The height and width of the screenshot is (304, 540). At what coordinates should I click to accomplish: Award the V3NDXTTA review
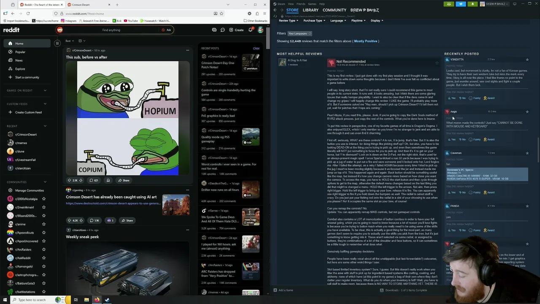[489, 98]
